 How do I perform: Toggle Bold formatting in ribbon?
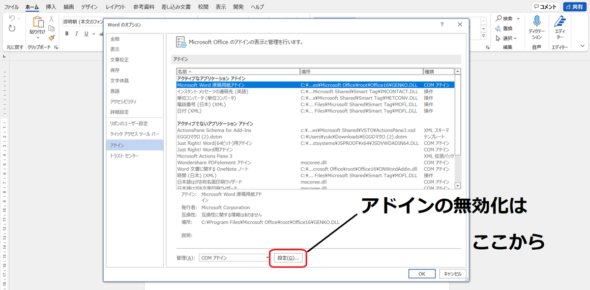tap(66, 34)
